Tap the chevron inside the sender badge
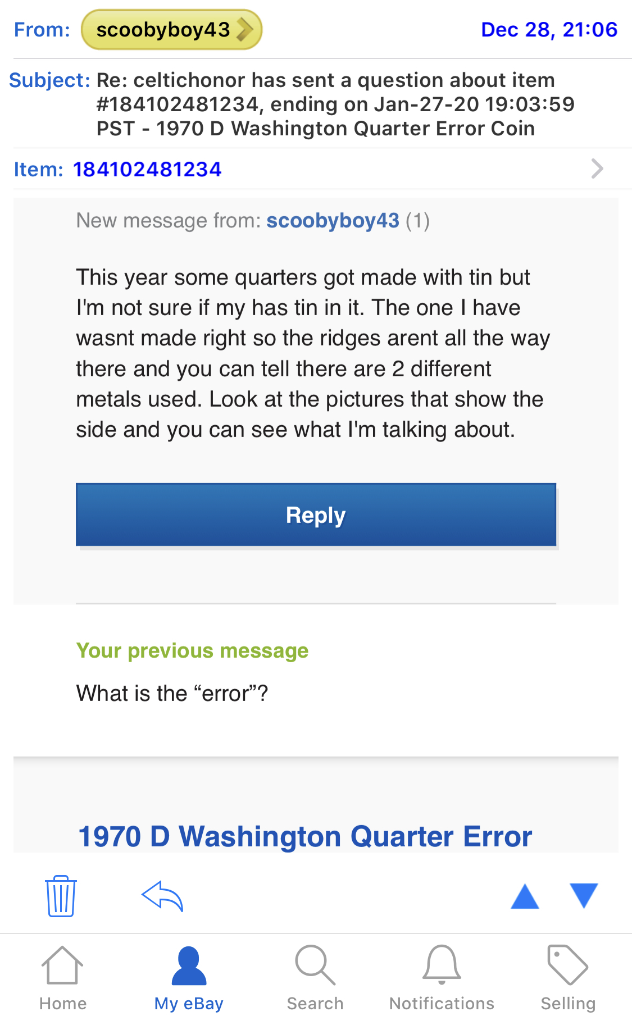The width and height of the screenshot is (632, 1016). (244, 30)
